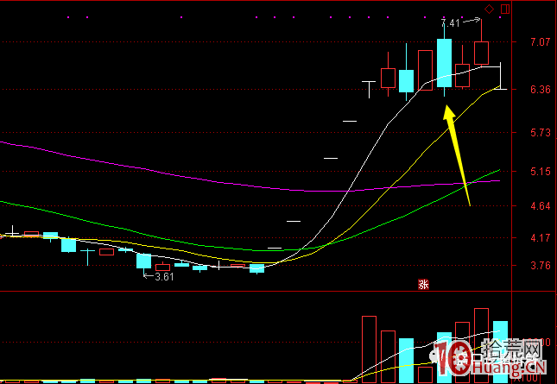This screenshot has width=557, height=384.
Task: Select the 3.76 price axis label
Action: (x=540, y=266)
